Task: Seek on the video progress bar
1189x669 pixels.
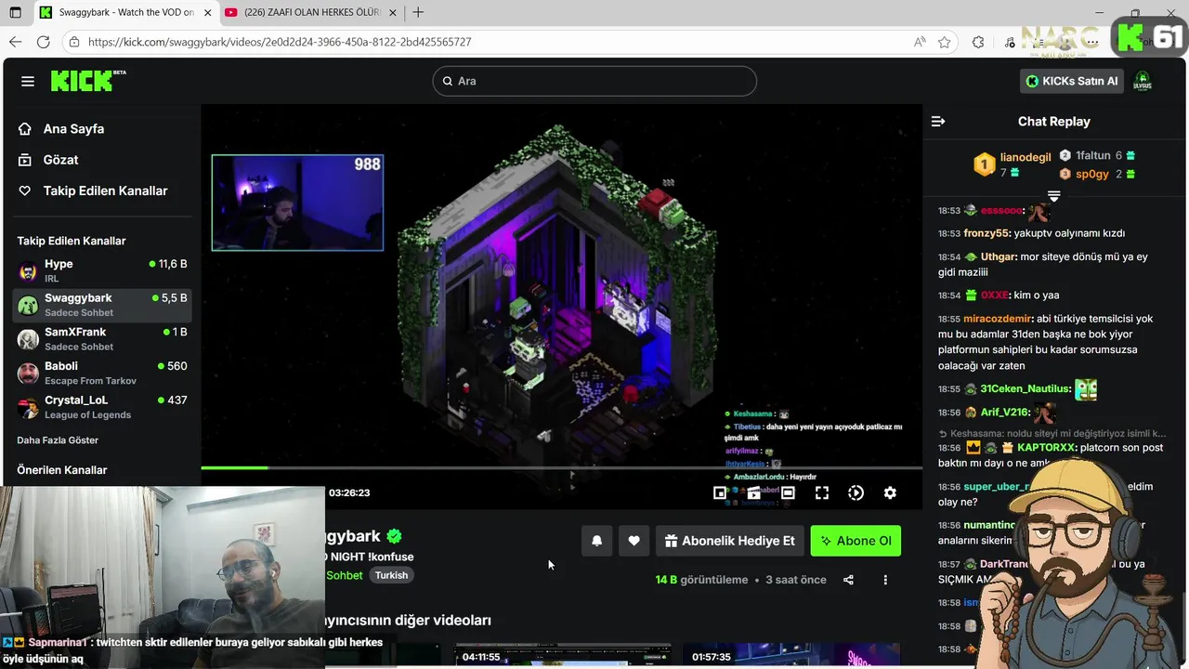Action: click(562, 467)
